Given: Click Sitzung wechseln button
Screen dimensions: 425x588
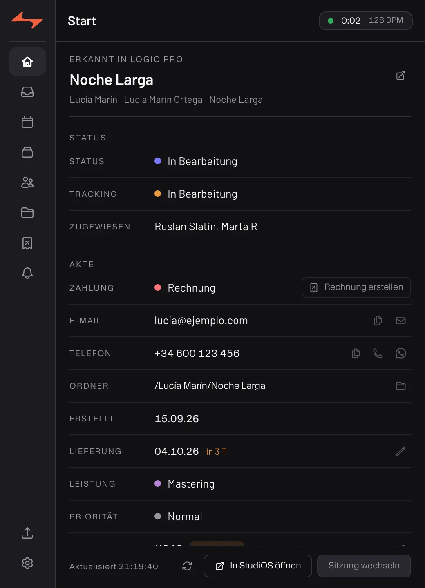Looking at the screenshot, I should [364, 566].
